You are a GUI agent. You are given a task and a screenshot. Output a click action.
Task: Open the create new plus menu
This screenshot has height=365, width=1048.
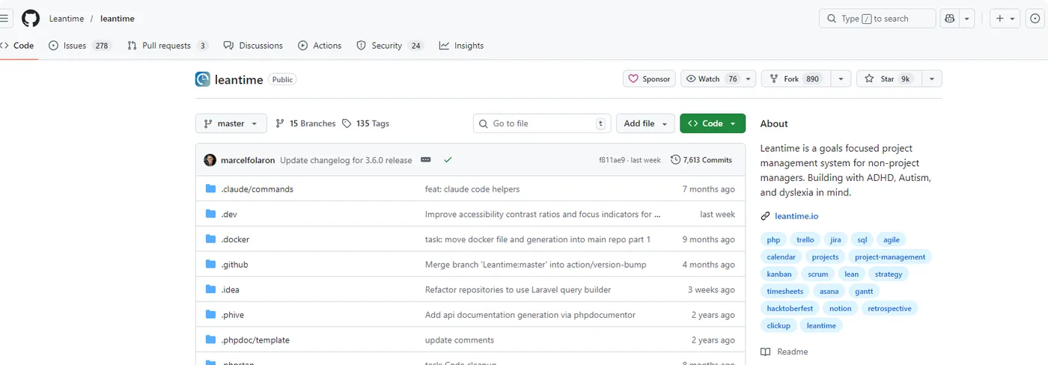click(x=1005, y=18)
